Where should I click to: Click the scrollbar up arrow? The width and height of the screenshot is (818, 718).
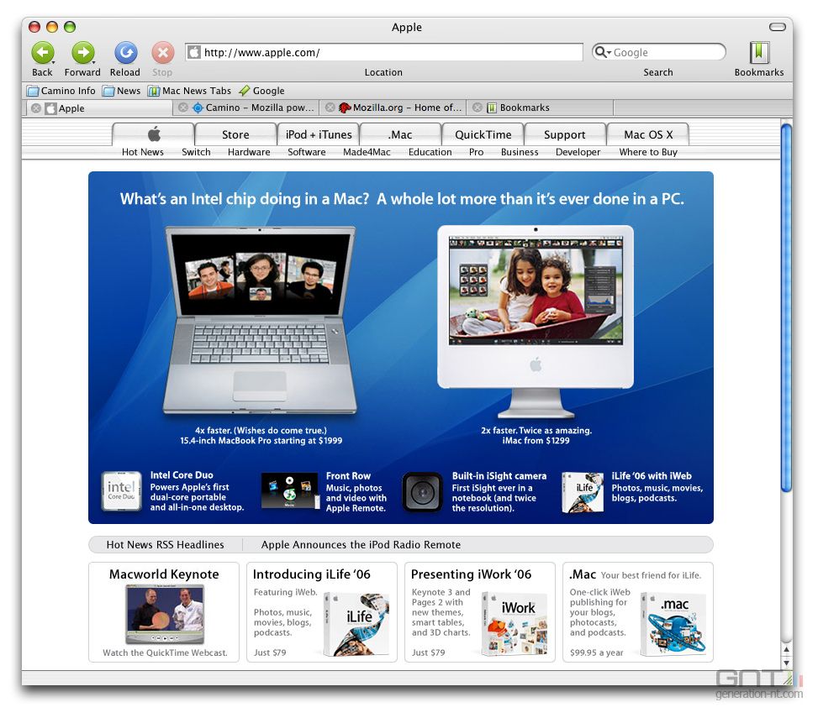pyautogui.click(x=786, y=650)
